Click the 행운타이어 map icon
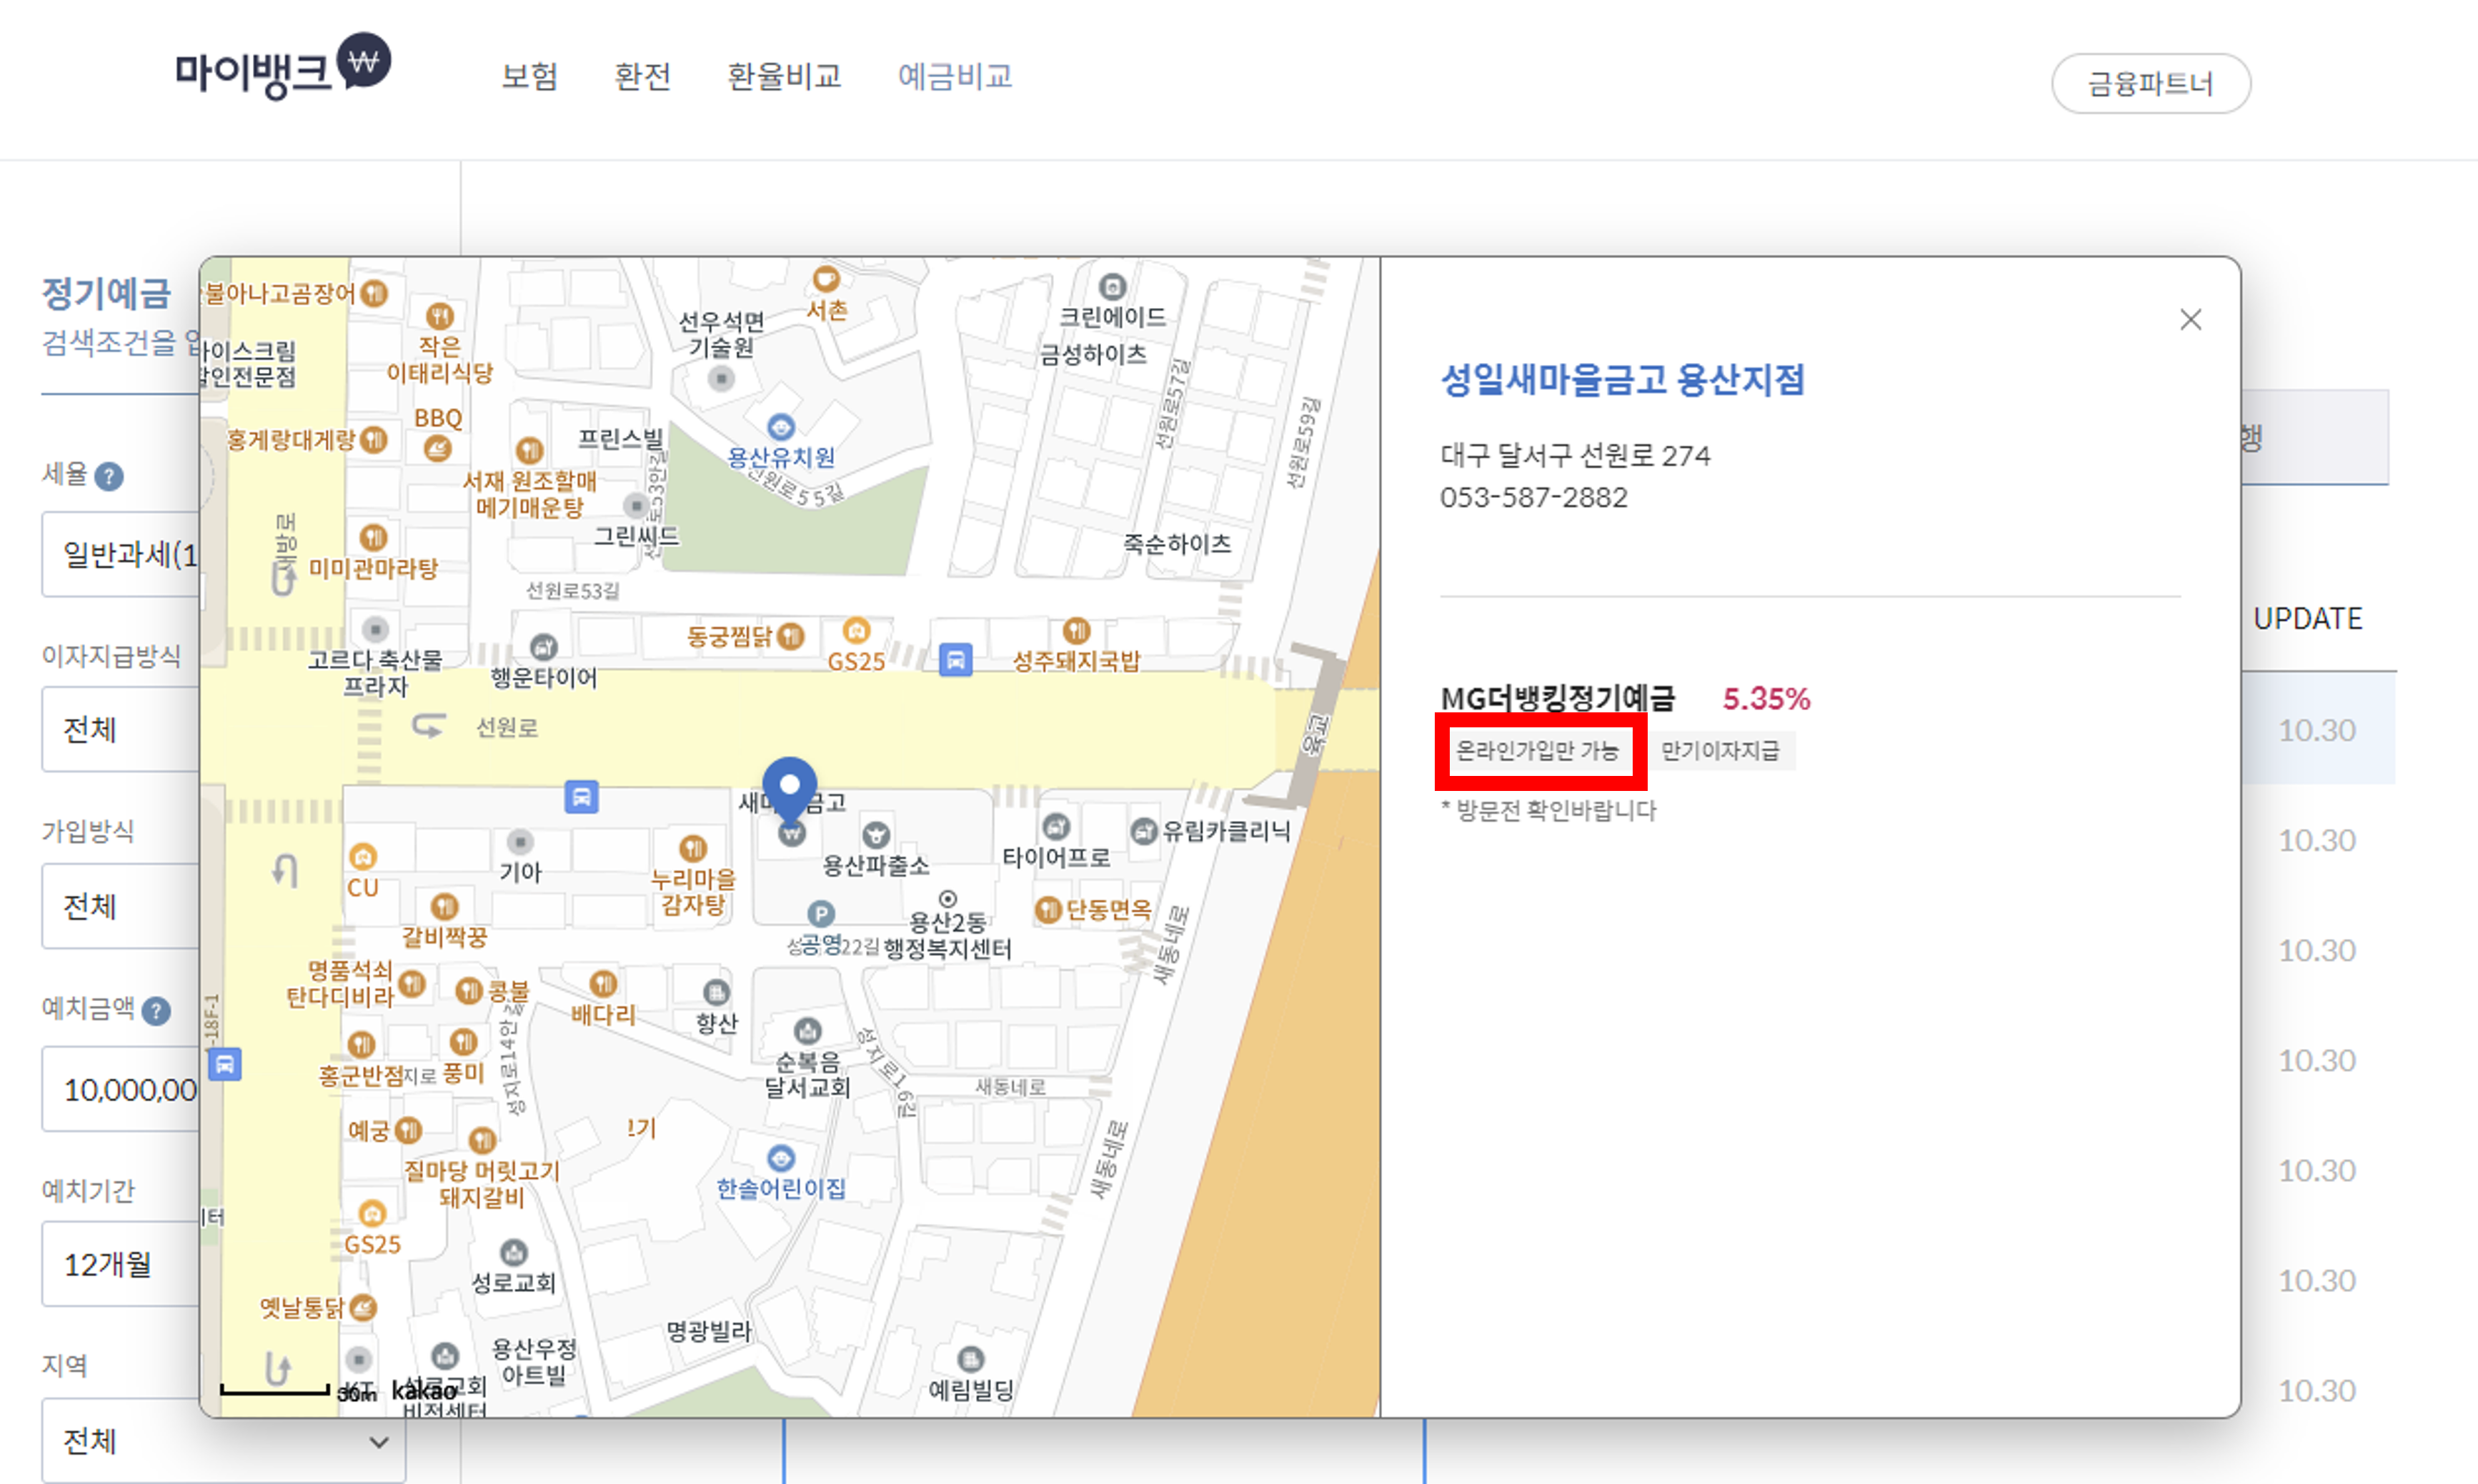Image resolution: width=2478 pixels, height=1484 pixels. click(x=543, y=647)
